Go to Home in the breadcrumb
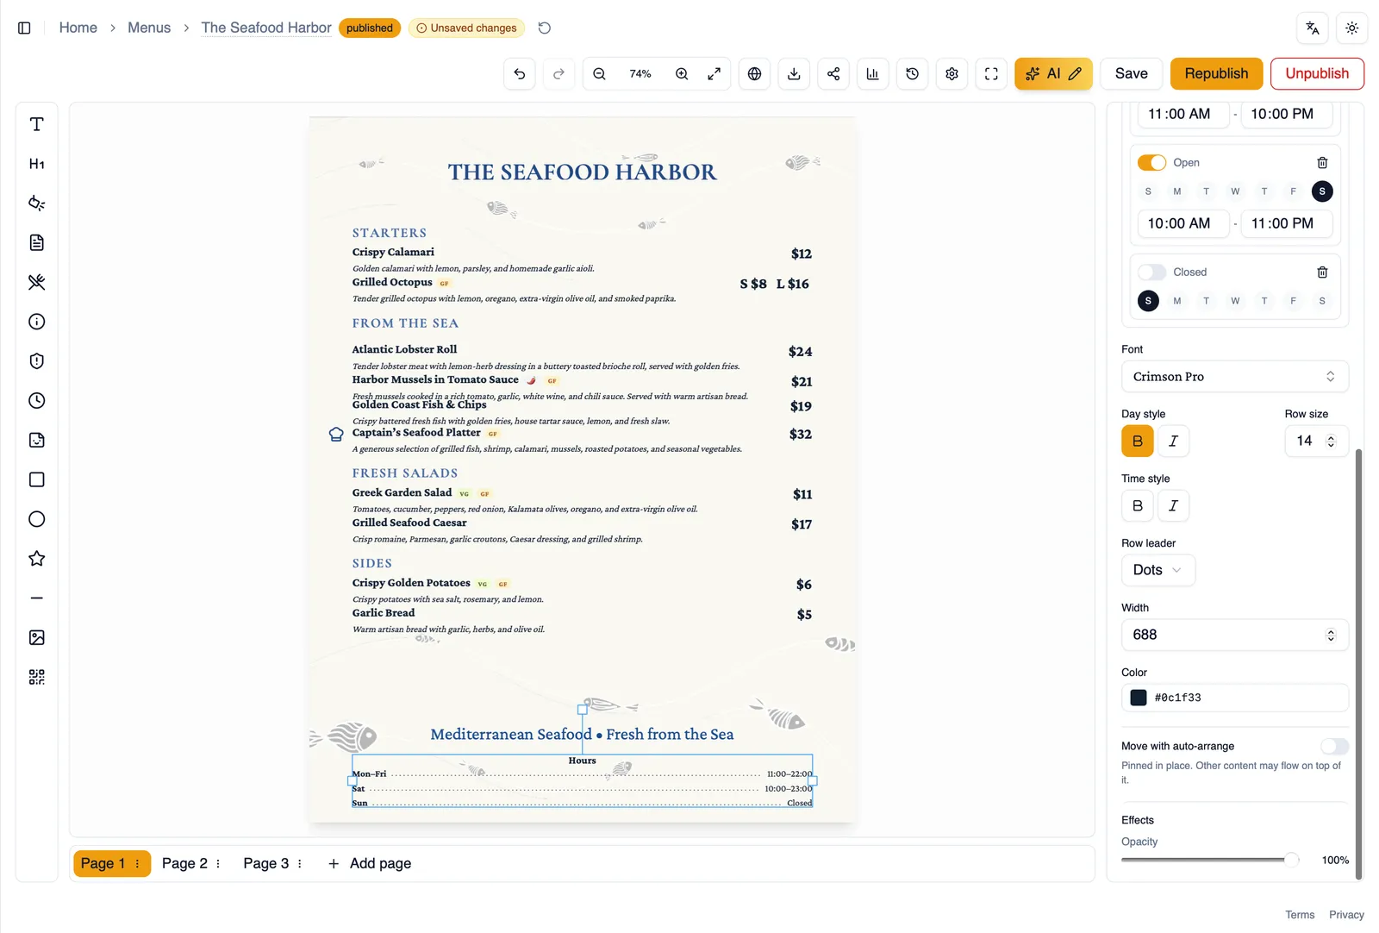The height and width of the screenshot is (933, 1379). pyautogui.click(x=78, y=28)
